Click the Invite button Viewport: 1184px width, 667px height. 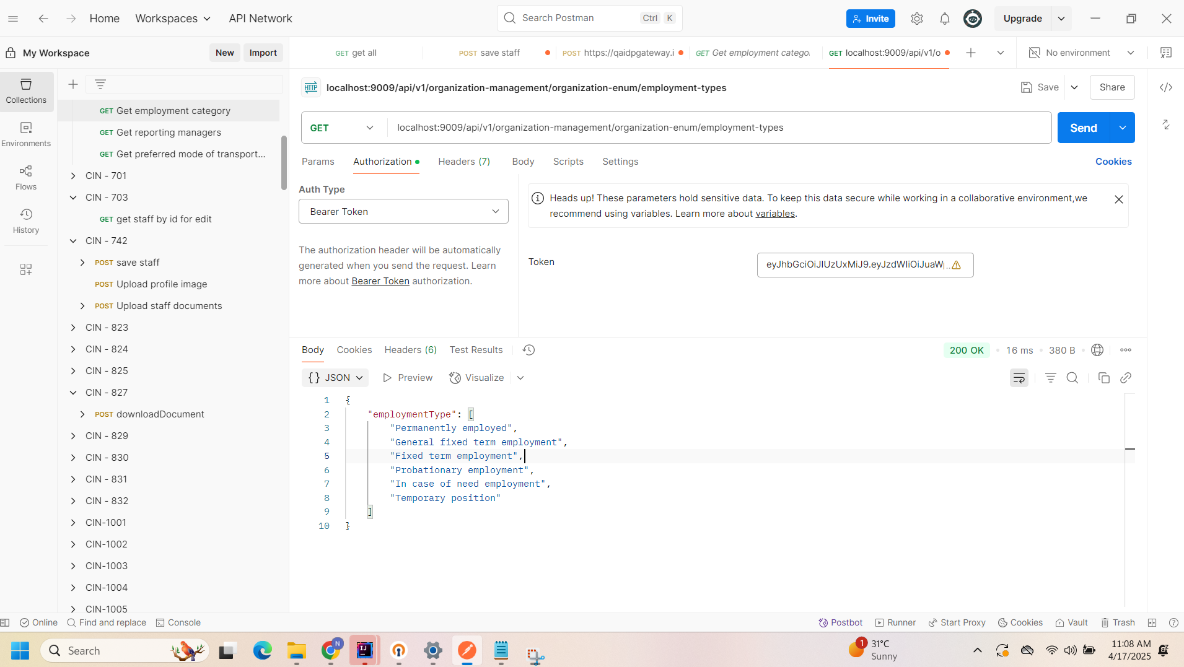870,19
